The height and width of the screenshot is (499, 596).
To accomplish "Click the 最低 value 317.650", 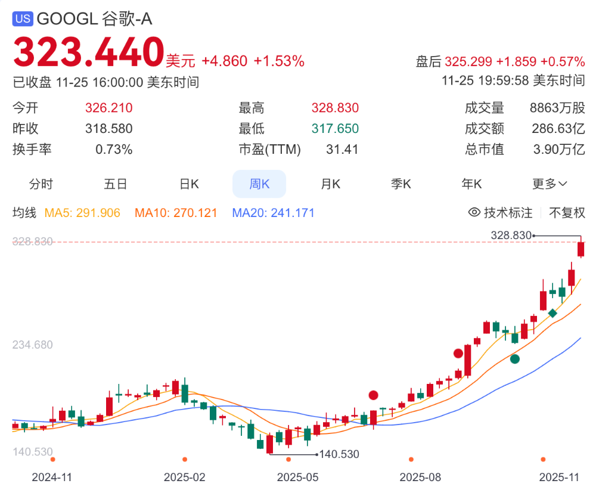I will (x=335, y=129).
